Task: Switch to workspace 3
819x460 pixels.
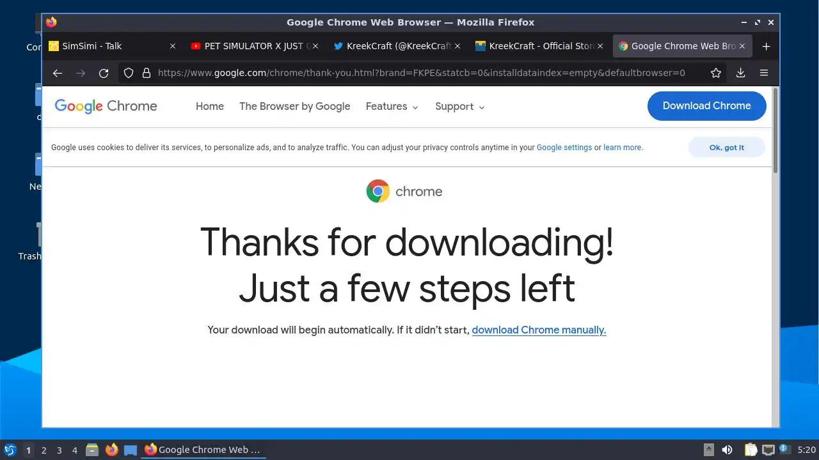Action: tap(59, 450)
